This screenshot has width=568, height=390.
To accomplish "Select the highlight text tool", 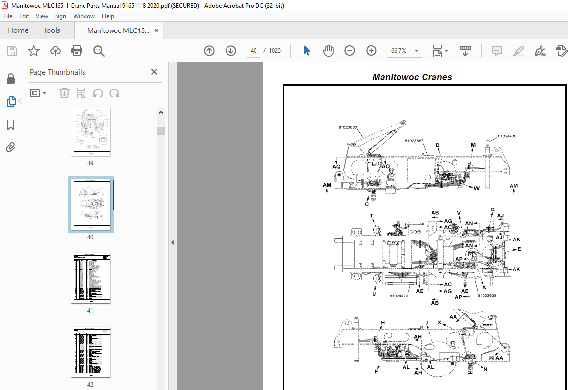I will [x=519, y=51].
